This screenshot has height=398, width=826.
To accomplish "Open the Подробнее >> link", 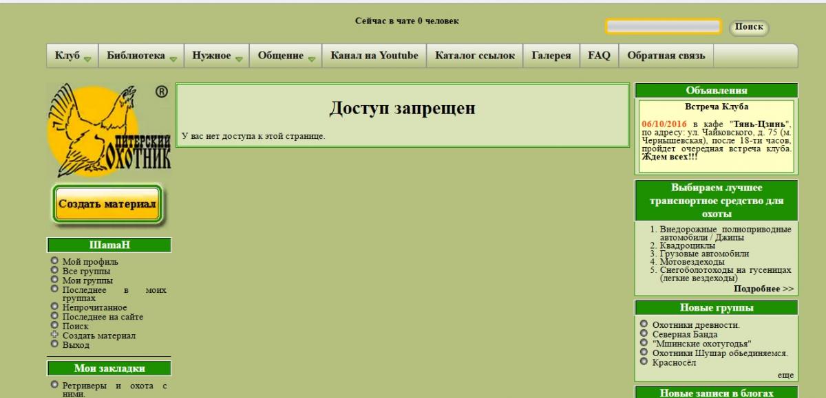I will tap(763, 289).
